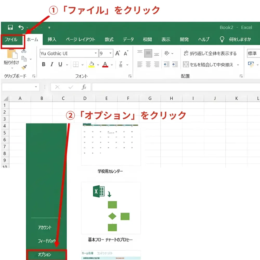The image size is (260, 260).
Task: Open the ヘルプ tab
Action: pos(204,40)
